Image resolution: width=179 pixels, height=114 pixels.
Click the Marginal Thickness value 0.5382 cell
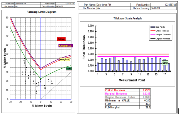click(145, 94)
